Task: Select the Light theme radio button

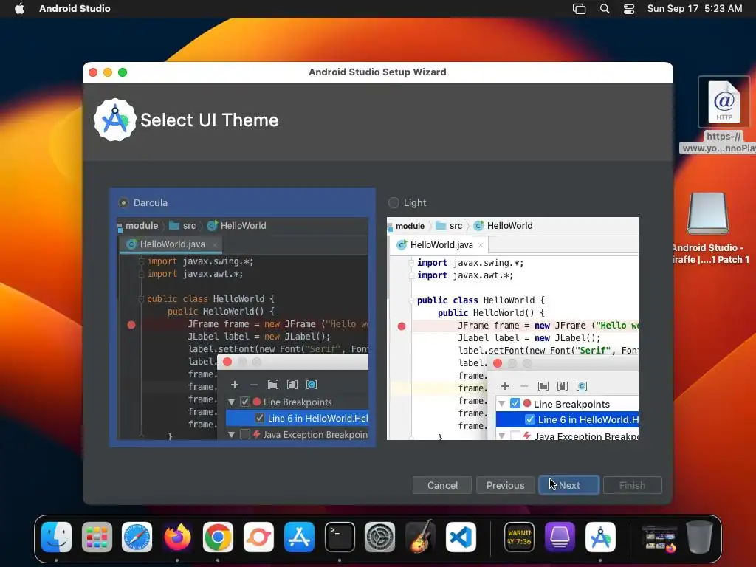Action: coord(394,202)
